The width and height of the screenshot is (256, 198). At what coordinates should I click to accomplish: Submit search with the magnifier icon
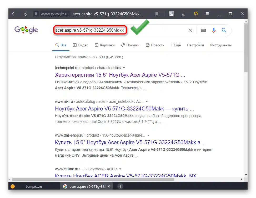pos(224,30)
